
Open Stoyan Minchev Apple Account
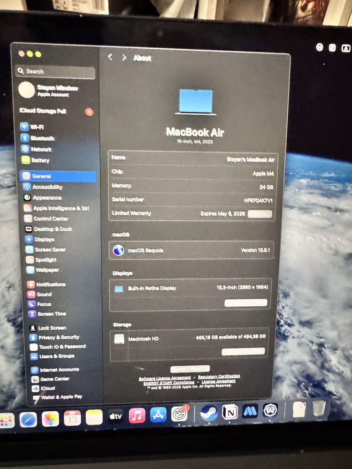click(x=48, y=91)
